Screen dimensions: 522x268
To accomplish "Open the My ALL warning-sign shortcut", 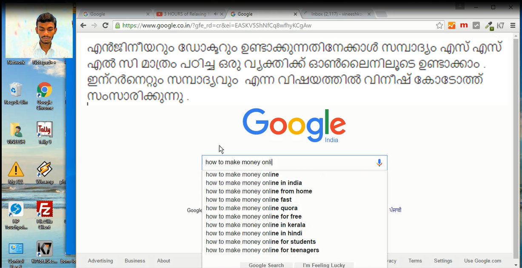I will (x=16, y=172).
